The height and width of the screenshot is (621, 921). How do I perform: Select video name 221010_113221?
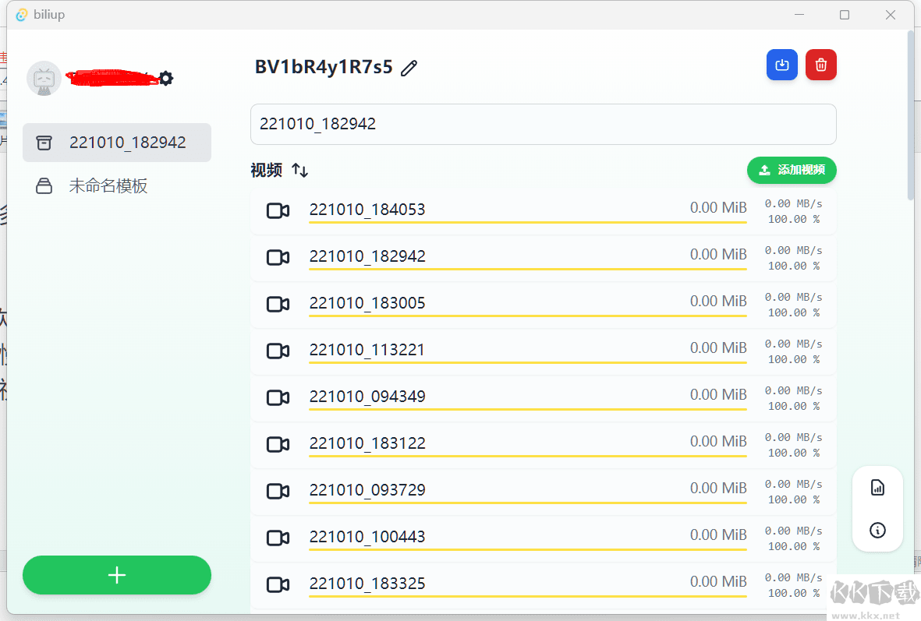pyautogui.click(x=367, y=350)
